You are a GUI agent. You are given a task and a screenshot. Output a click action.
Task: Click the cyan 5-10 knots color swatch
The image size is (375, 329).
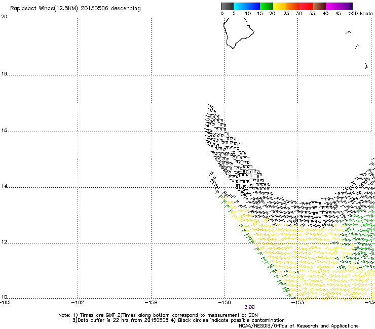(240, 6)
